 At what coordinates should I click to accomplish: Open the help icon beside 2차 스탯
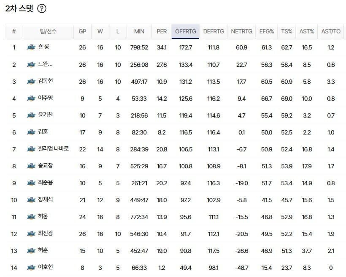click(x=42, y=8)
